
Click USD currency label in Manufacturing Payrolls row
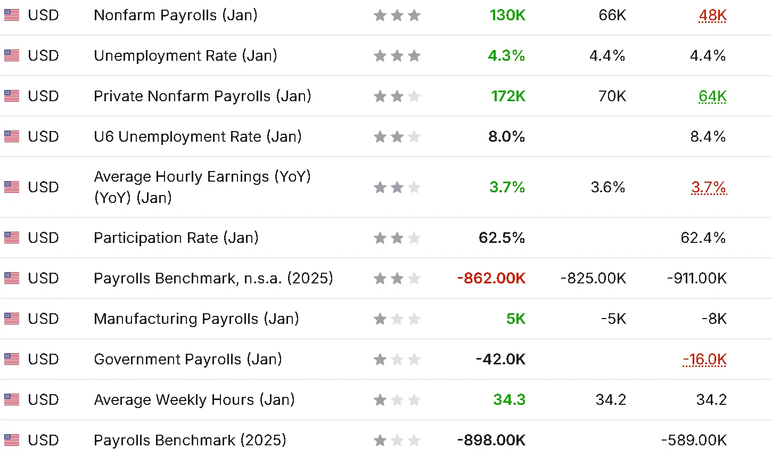[x=43, y=319]
